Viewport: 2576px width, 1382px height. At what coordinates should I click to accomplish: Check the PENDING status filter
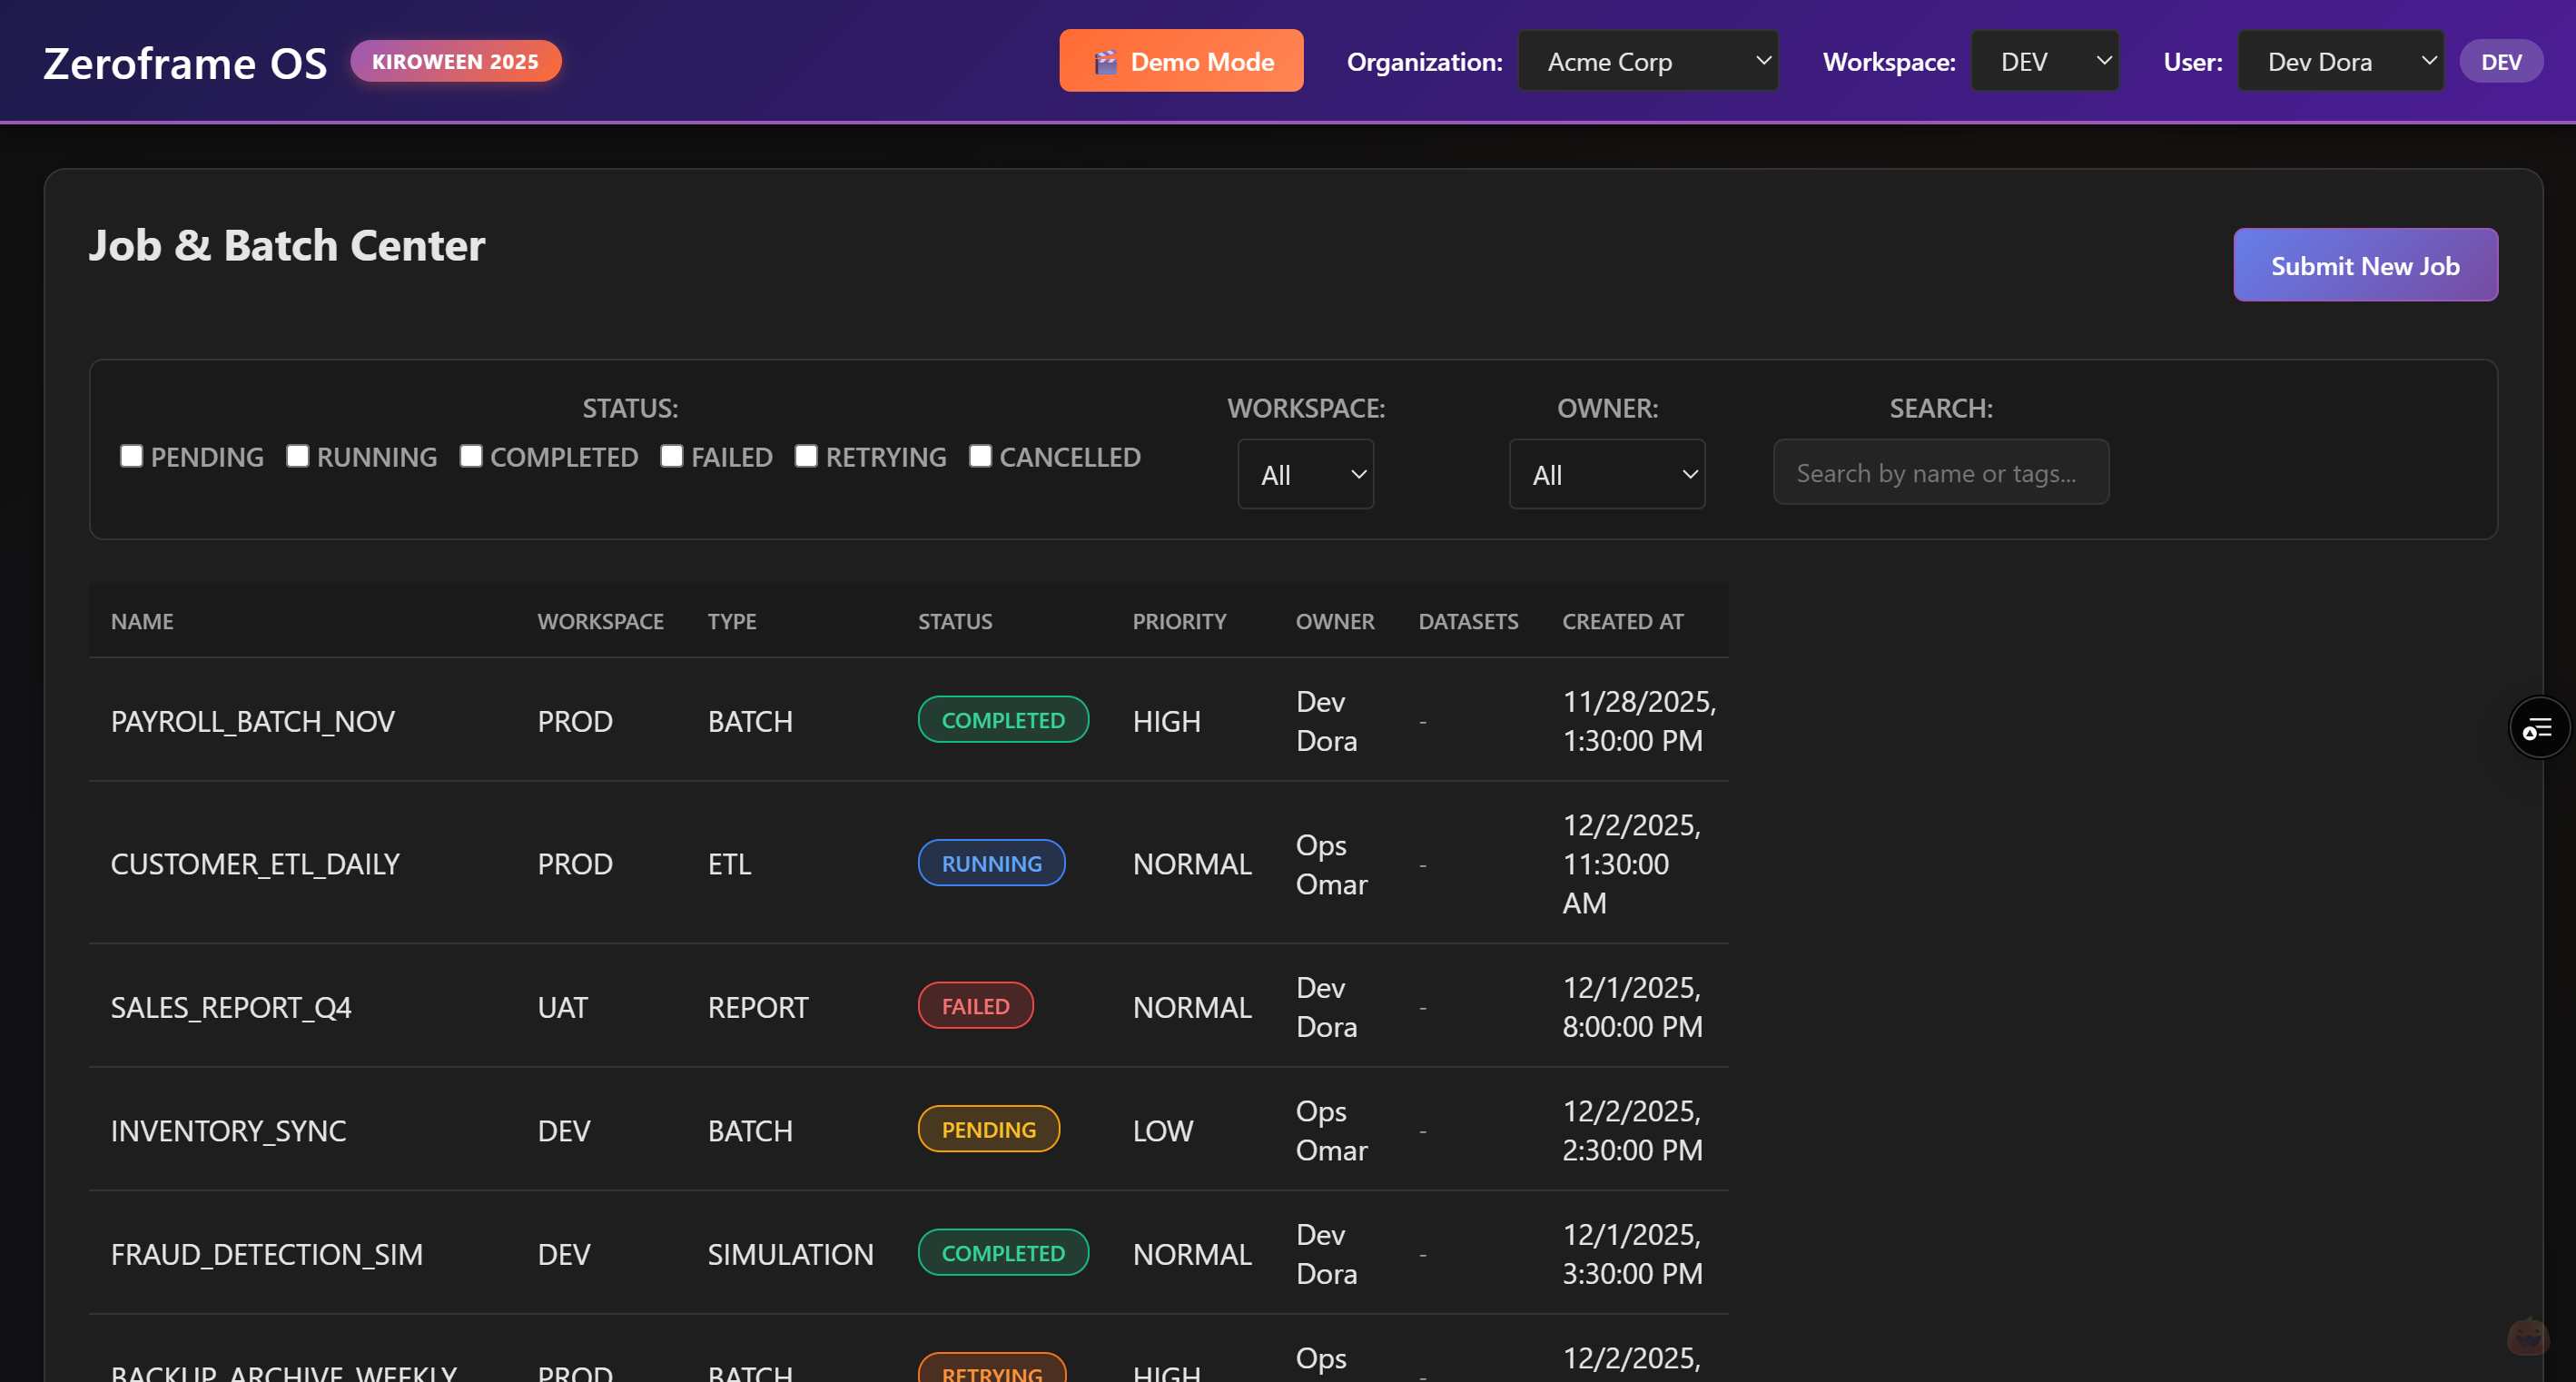132,456
